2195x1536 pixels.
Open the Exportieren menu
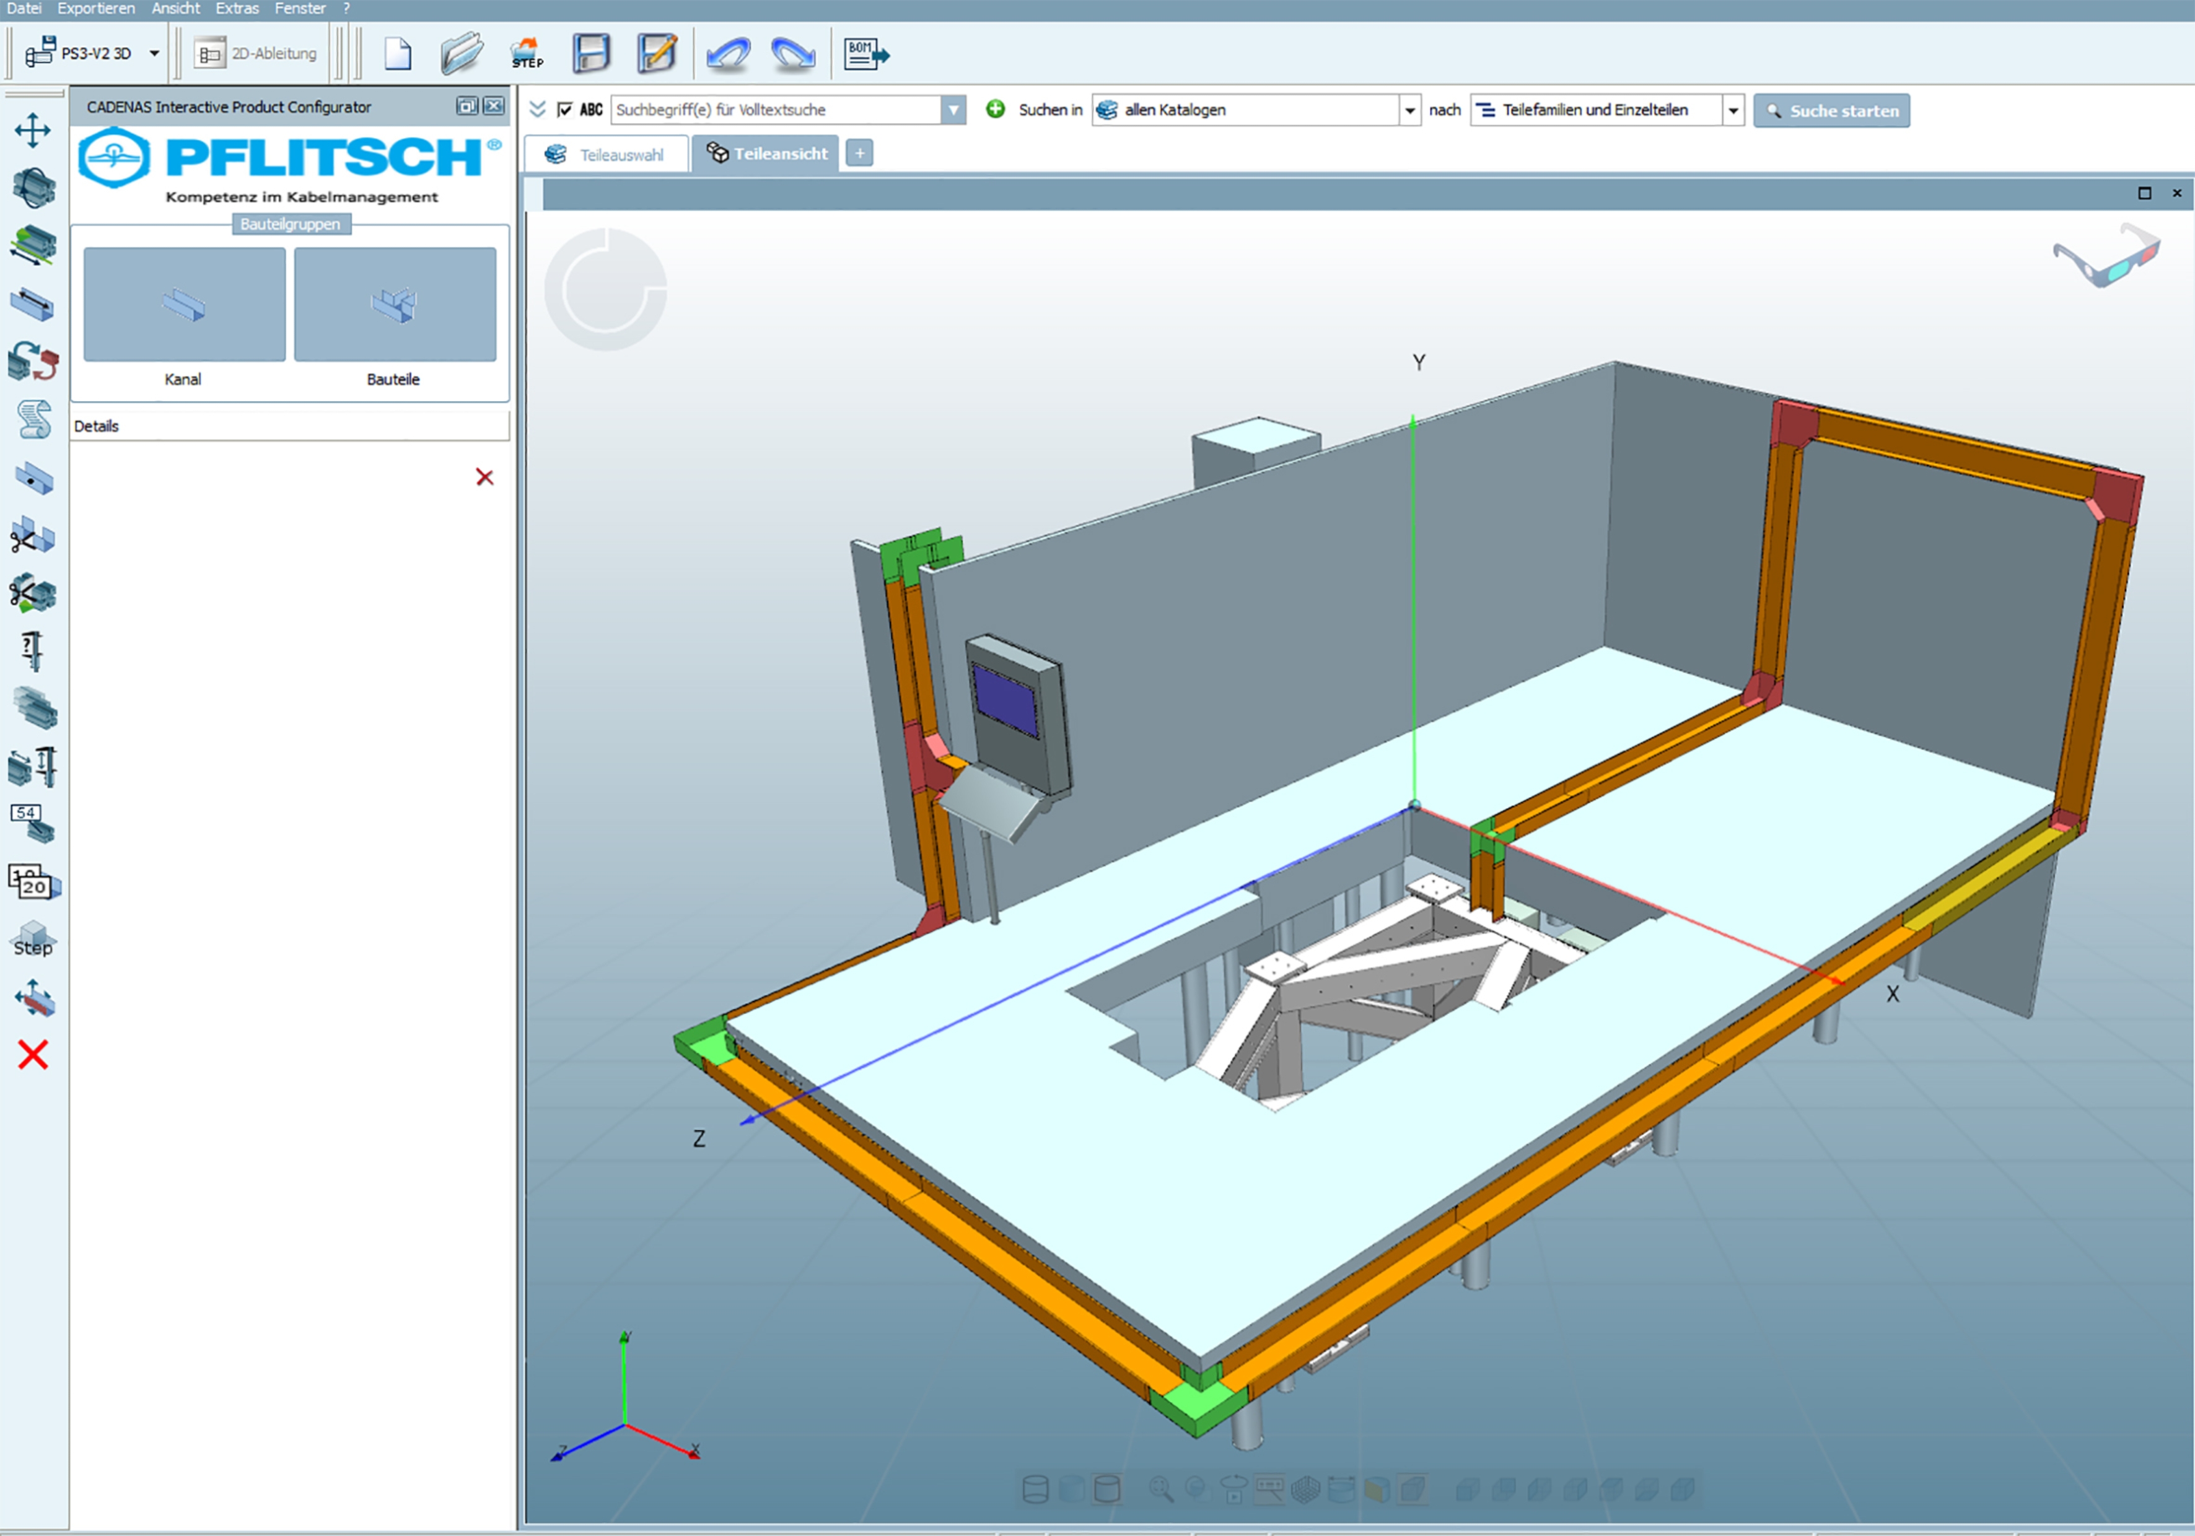[95, 9]
